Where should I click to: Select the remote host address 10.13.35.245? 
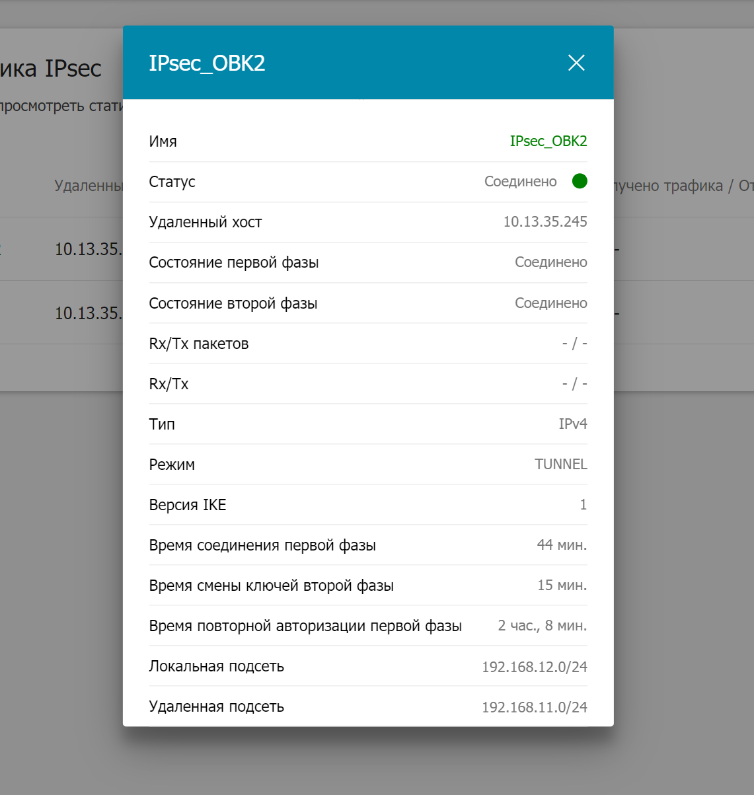[x=545, y=222]
